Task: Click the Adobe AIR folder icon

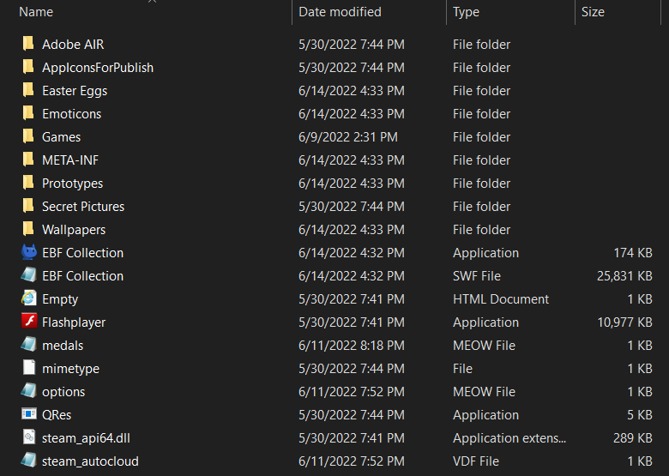Action: (29, 44)
